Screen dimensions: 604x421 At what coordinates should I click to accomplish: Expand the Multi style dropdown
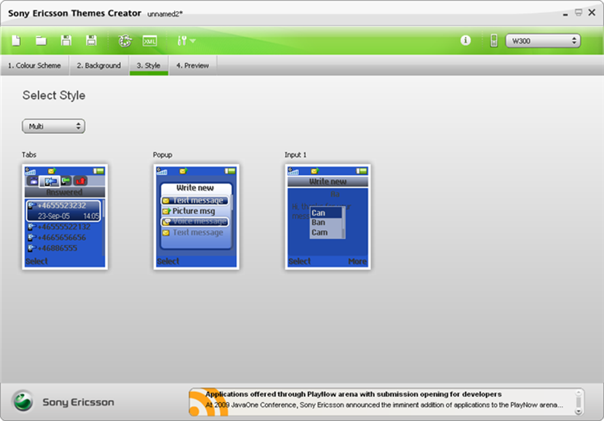(x=53, y=126)
